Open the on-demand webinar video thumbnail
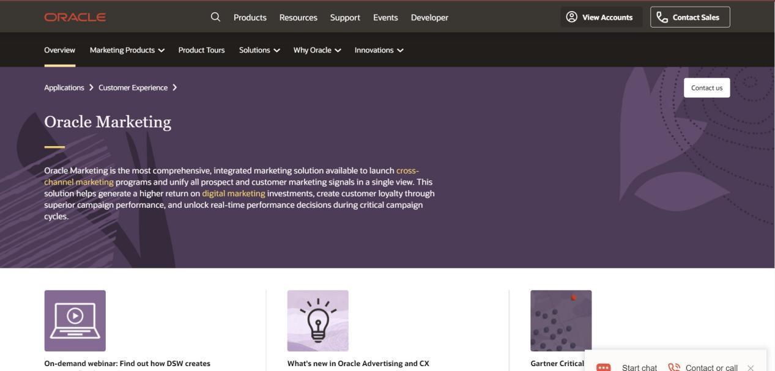The image size is (775, 371). click(x=75, y=321)
